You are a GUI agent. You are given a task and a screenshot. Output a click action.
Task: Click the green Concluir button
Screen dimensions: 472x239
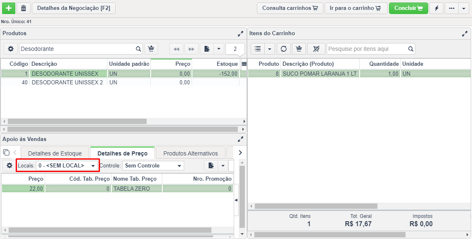pos(408,8)
